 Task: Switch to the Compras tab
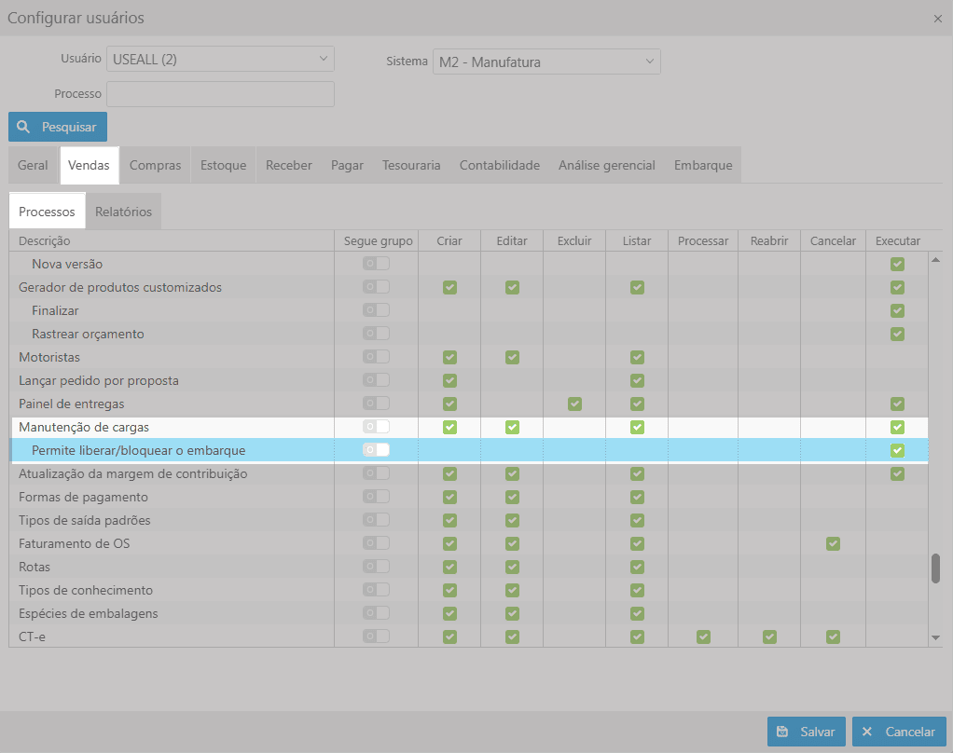(x=155, y=165)
